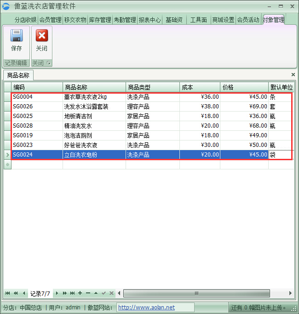The image size is (299, 314).
Task: Open the 关闭 group dialog launcher icon
Action: tap(49, 63)
